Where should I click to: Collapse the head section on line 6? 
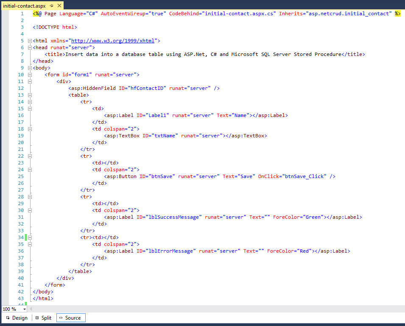pyautogui.click(x=29, y=47)
